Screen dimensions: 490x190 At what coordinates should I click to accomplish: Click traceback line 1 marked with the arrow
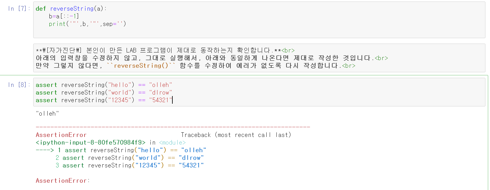tap(121, 150)
